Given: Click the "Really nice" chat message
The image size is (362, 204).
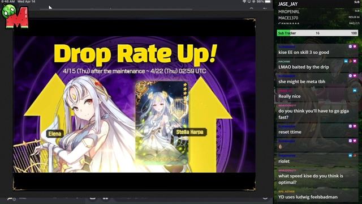Looking at the screenshot, I should click(x=290, y=96).
